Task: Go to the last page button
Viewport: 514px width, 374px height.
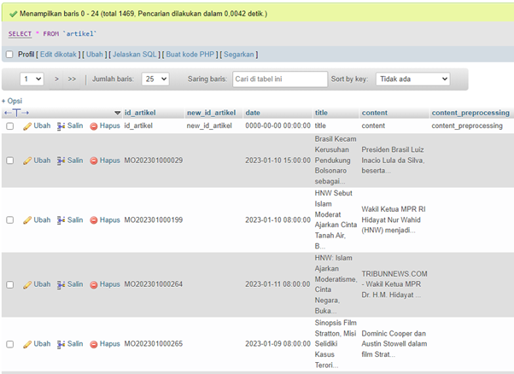Action: (72, 79)
